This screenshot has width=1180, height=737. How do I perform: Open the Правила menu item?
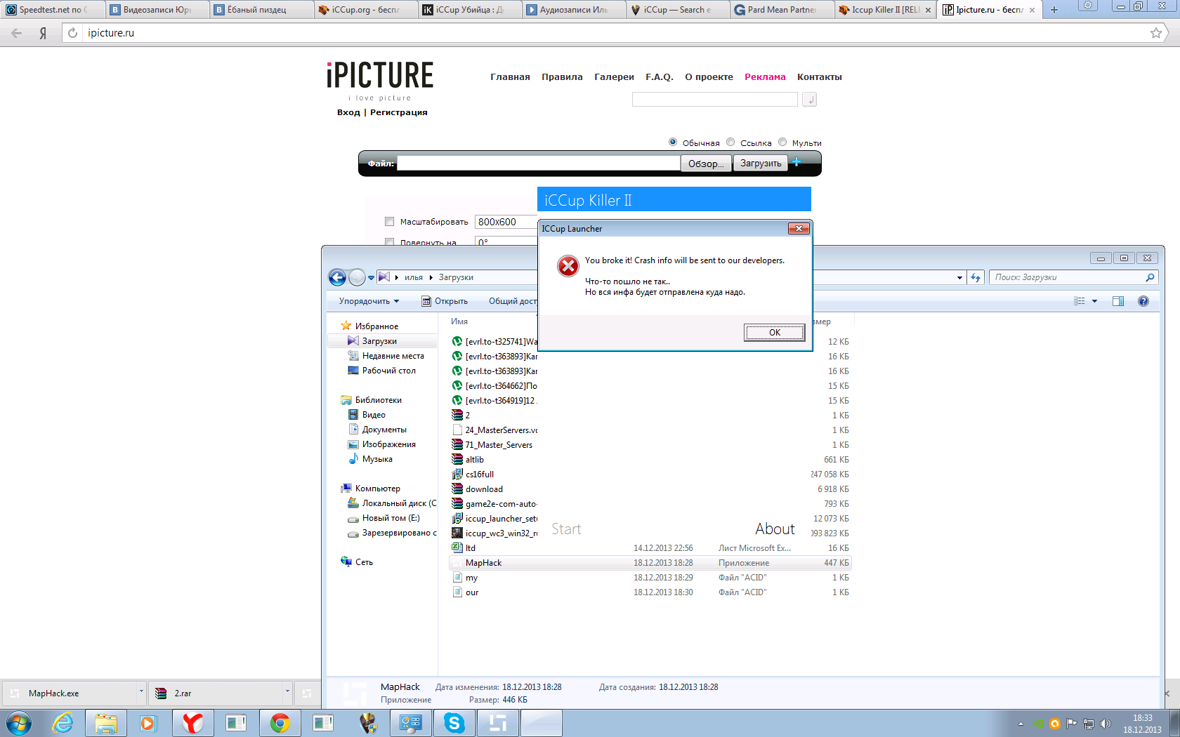pos(562,77)
